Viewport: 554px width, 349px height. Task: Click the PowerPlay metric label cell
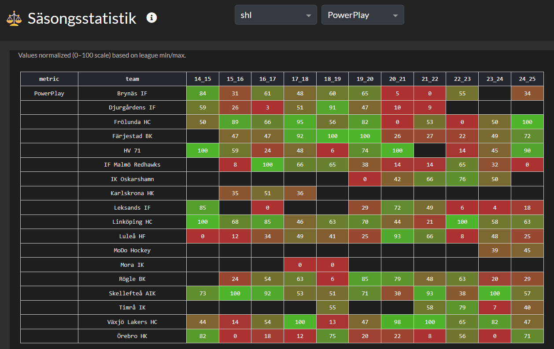(49, 93)
